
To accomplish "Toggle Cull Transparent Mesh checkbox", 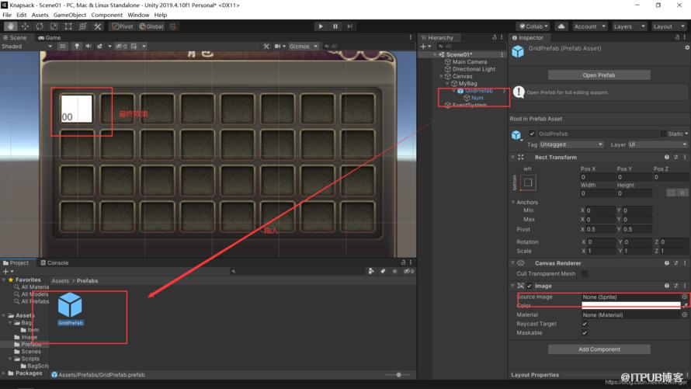I will (x=585, y=274).
